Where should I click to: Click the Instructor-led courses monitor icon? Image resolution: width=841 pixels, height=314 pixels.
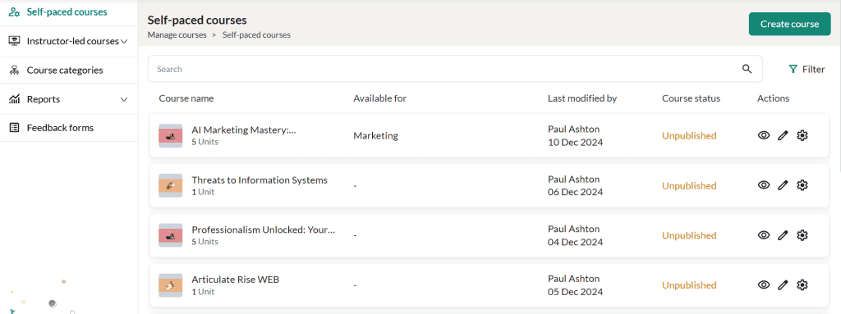click(15, 41)
